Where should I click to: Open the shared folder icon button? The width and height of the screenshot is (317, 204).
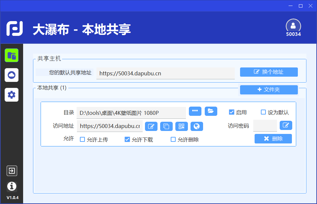[x=211, y=111]
